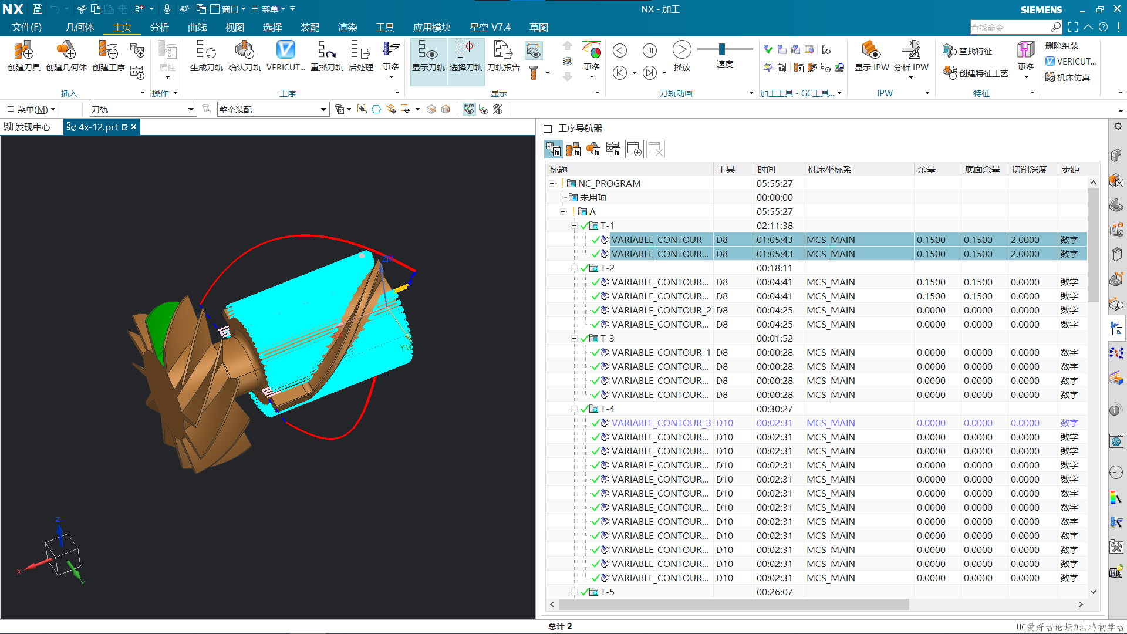Collapse the A program group

[x=563, y=212]
